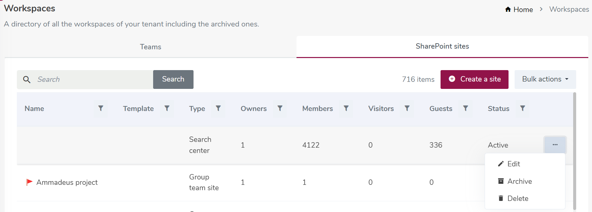Click the magnifying glass search icon

tap(27, 79)
